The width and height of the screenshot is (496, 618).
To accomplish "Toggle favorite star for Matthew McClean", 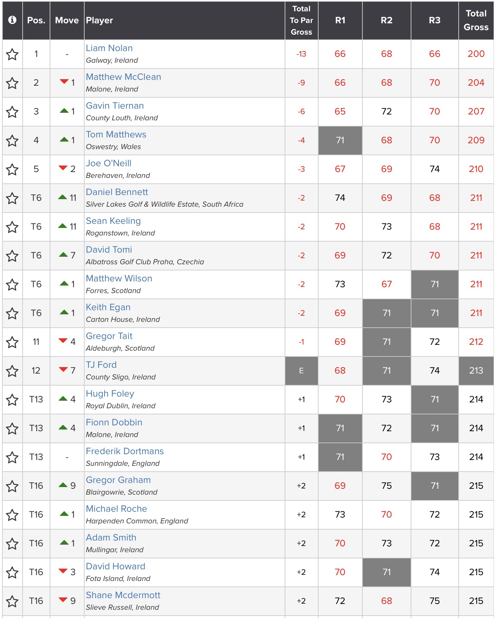I will [12, 83].
